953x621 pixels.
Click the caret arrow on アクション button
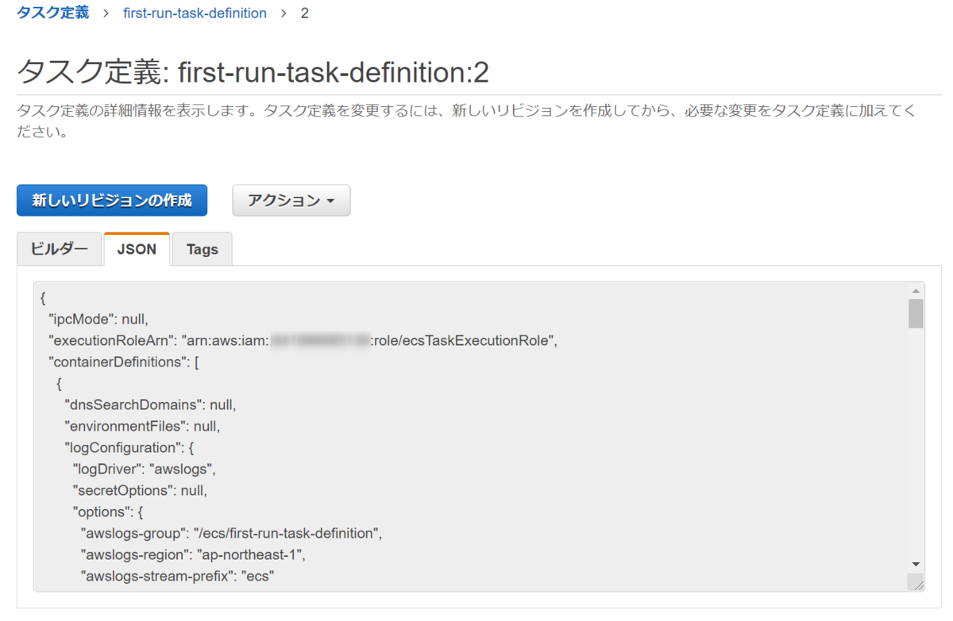click(x=330, y=201)
